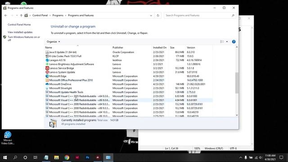This screenshot has width=288, height=162.
Task: Click the Java 8 Update 31 icon
Action: pyautogui.click(x=47, y=52)
